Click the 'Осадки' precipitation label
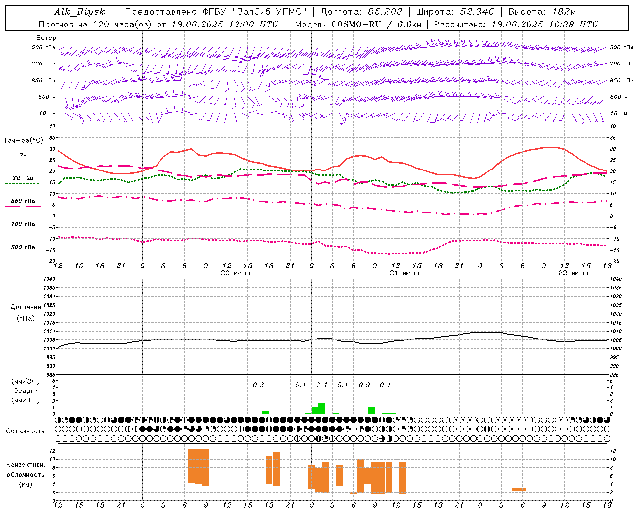 coord(26,391)
